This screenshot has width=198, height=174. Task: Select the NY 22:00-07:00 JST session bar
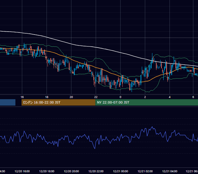[x=146, y=102]
